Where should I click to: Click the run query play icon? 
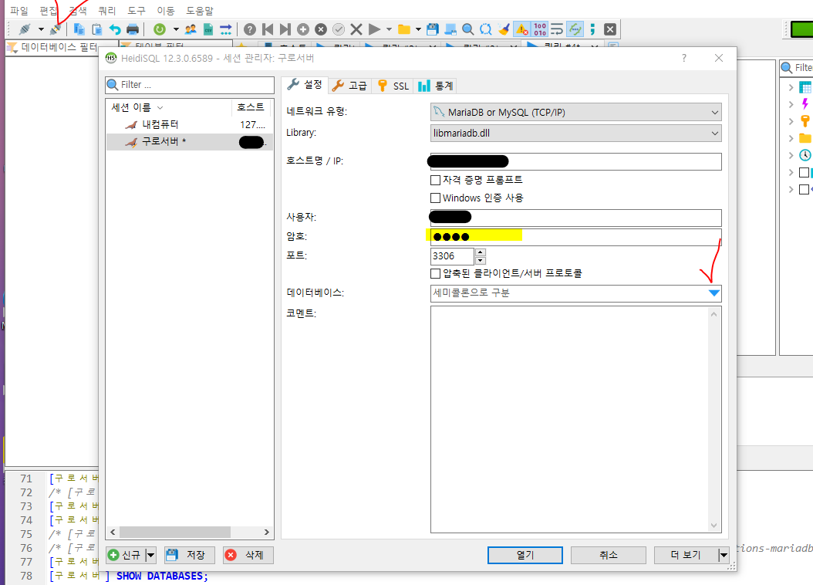pos(374,29)
